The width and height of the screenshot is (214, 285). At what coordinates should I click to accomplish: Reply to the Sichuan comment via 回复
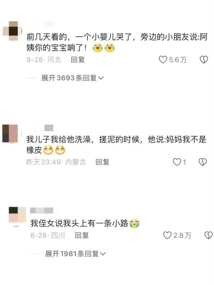(x=82, y=235)
